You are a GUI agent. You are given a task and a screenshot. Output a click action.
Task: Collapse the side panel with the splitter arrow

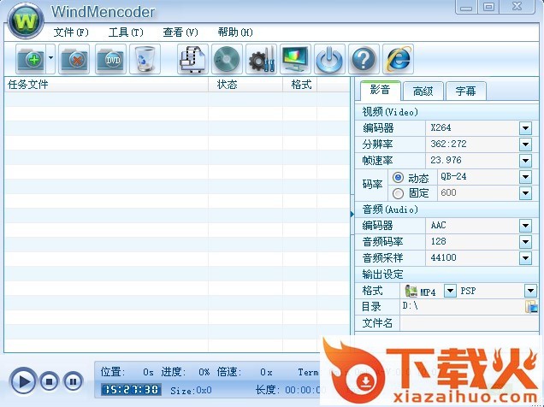[x=352, y=215]
